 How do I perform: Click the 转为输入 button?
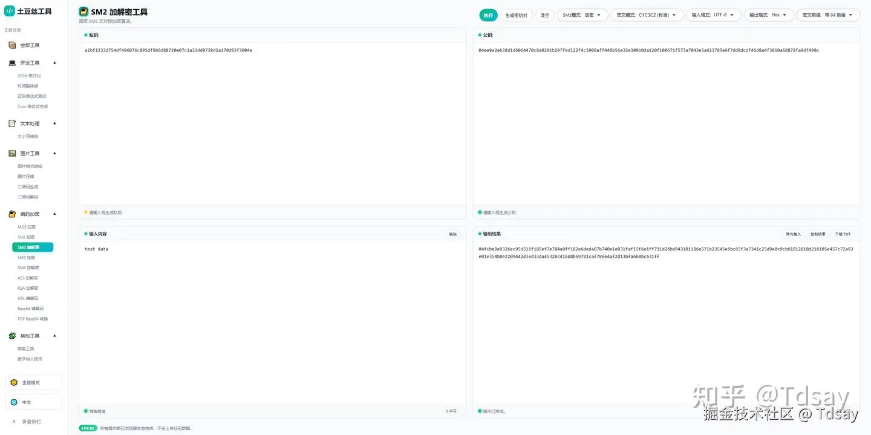coord(793,234)
